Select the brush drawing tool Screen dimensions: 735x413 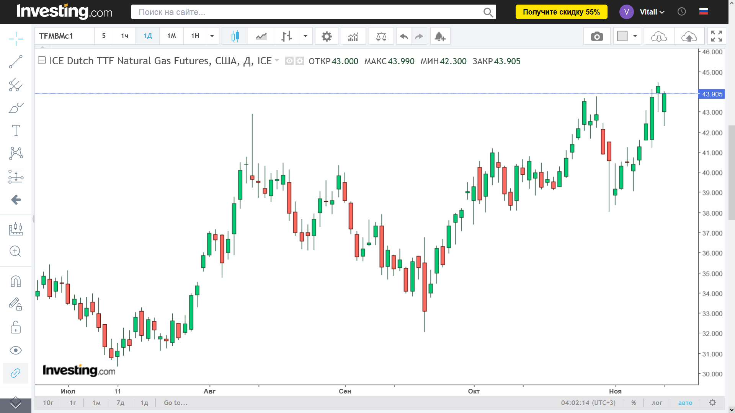click(x=16, y=108)
